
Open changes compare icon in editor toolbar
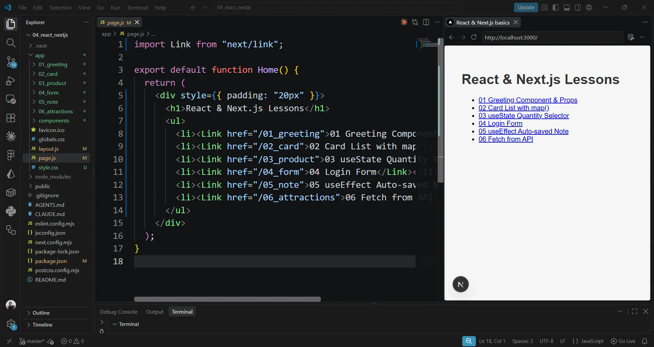click(x=415, y=22)
